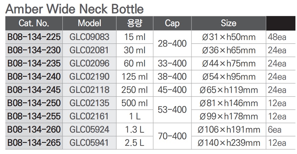Click the Cat. No. column header
The height and width of the screenshot is (154, 297).
[x=34, y=23]
